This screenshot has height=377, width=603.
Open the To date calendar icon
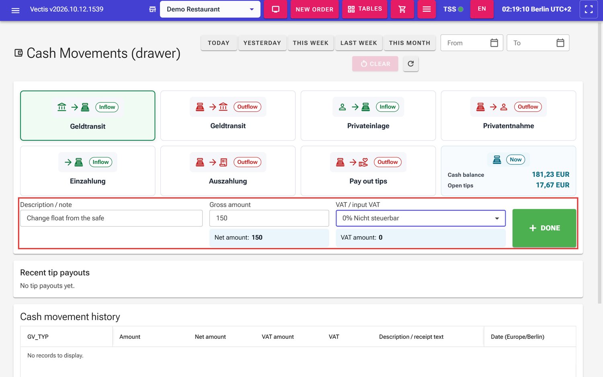coord(560,43)
